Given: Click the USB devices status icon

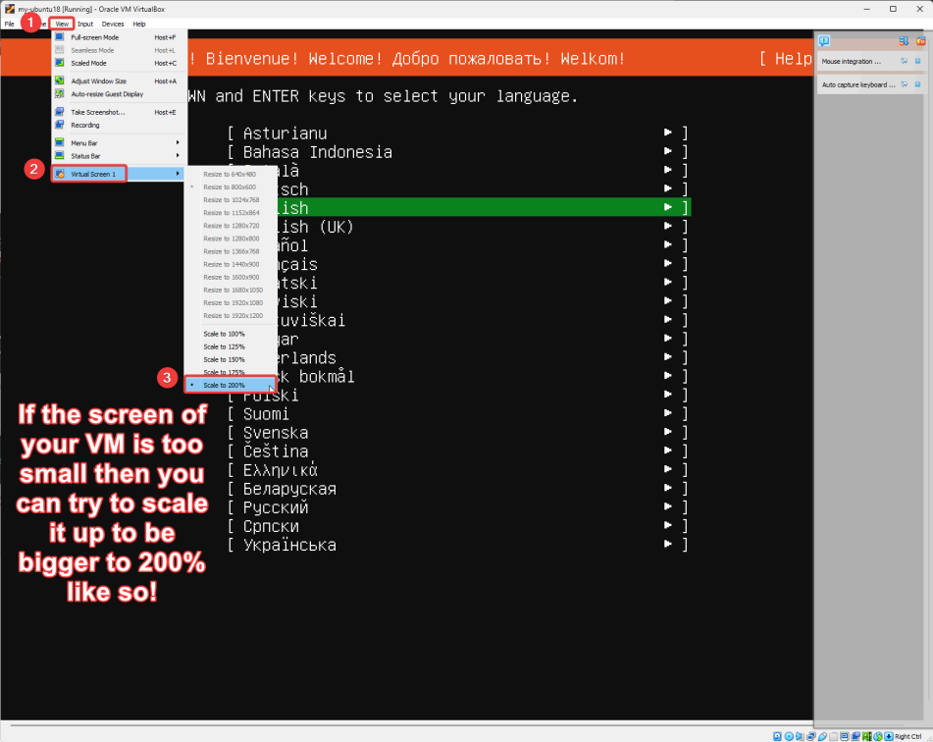Looking at the screenshot, I should click(822, 737).
